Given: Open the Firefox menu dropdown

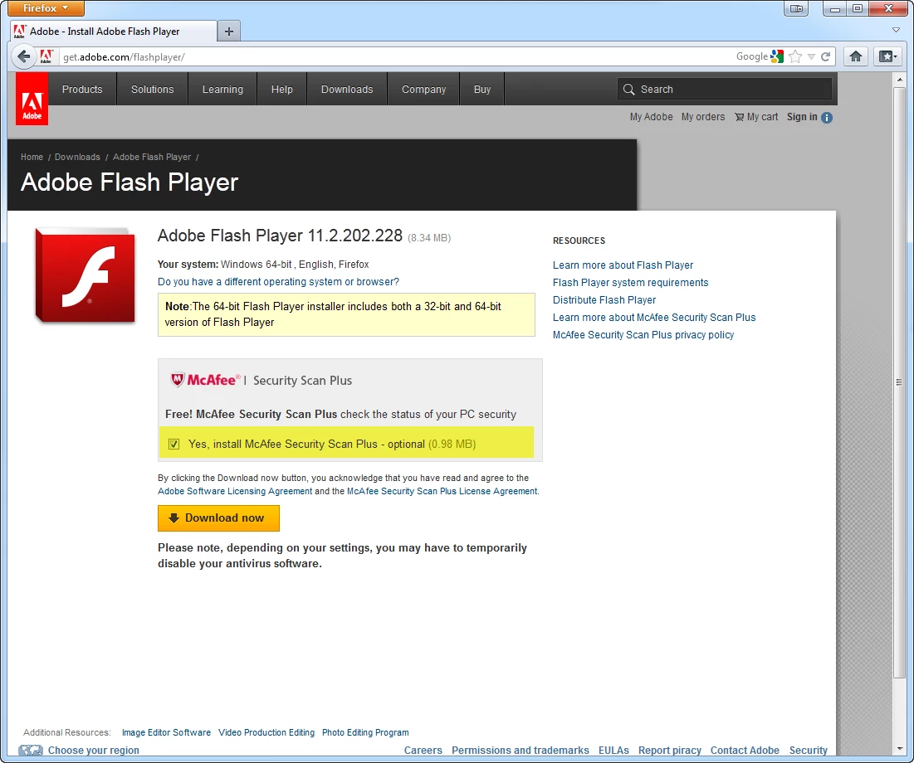Looking at the screenshot, I should pyautogui.click(x=46, y=8).
